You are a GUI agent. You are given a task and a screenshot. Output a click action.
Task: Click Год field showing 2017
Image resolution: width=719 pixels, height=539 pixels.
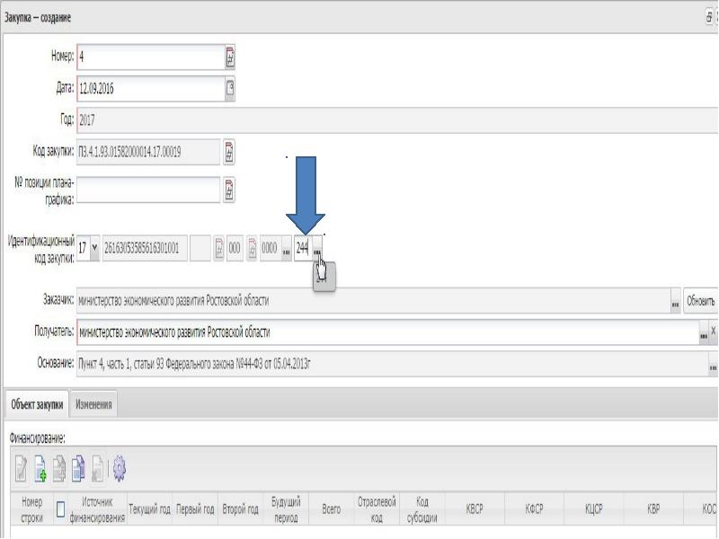click(397, 120)
